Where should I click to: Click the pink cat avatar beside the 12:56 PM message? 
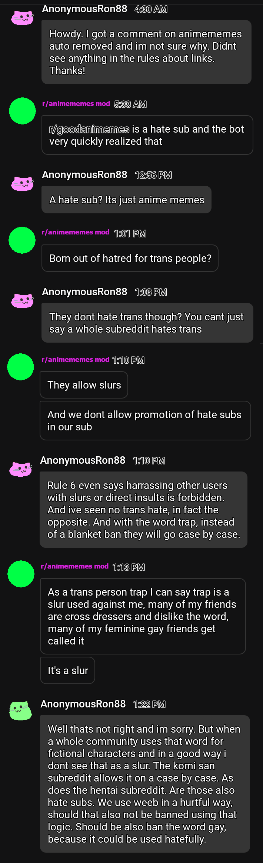coord(22,184)
